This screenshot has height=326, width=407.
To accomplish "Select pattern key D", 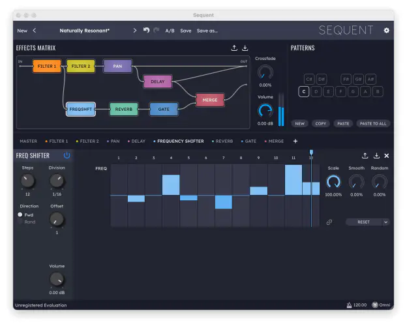I will tap(316, 92).
